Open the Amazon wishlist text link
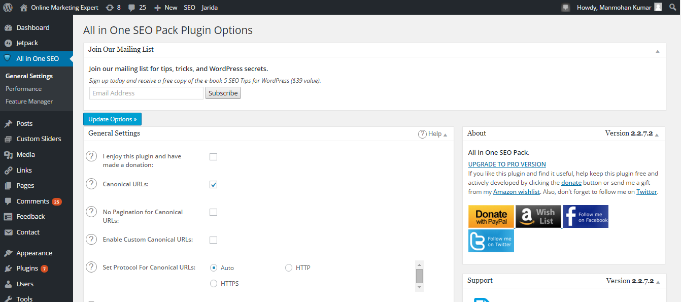Viewport: 681px width, 302px height. tap(517, 192)
